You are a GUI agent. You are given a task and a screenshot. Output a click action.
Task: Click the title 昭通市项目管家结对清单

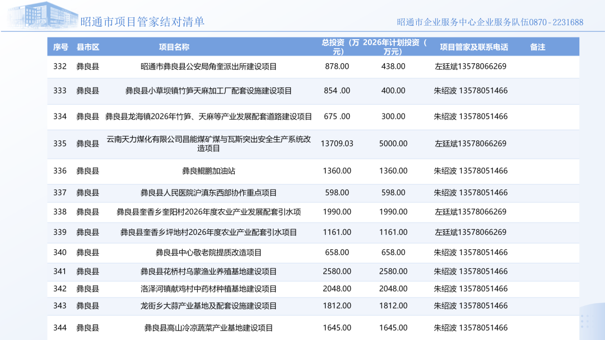coord(142,22)
